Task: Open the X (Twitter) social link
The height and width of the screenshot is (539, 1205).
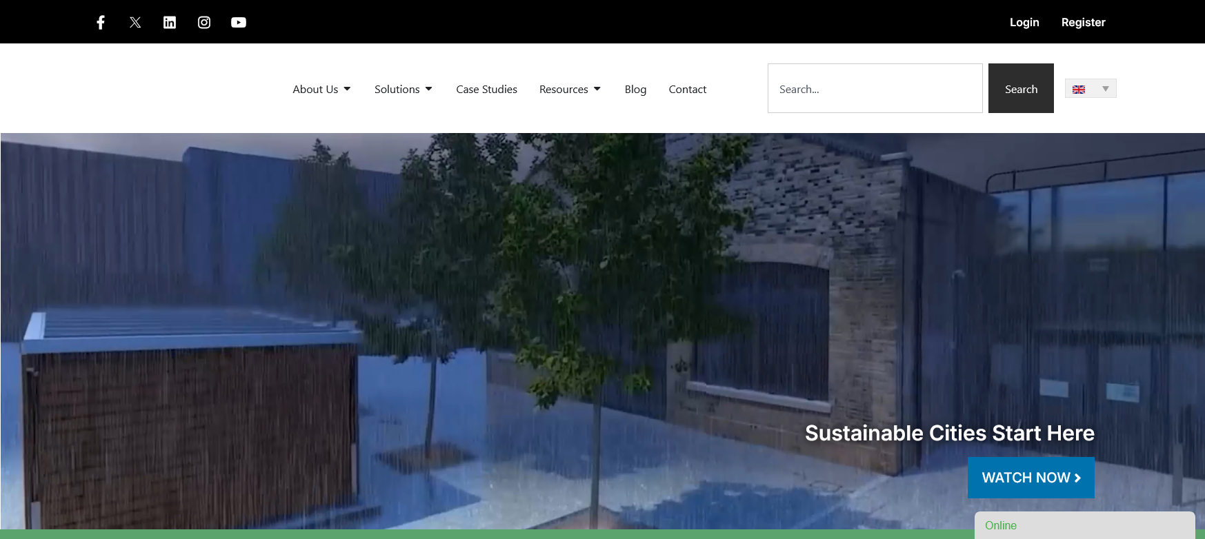Action: (x=135, y=22)
